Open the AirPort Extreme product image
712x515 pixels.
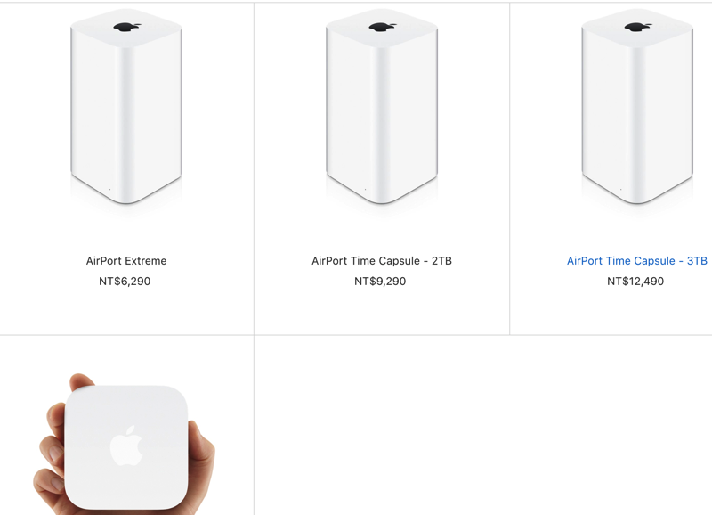pyautogui.click(x=126, y=107)
